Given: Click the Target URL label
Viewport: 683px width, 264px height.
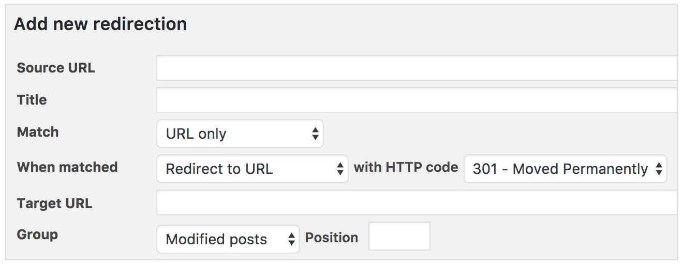Looking at the screenshot, I should pos(54,203).
